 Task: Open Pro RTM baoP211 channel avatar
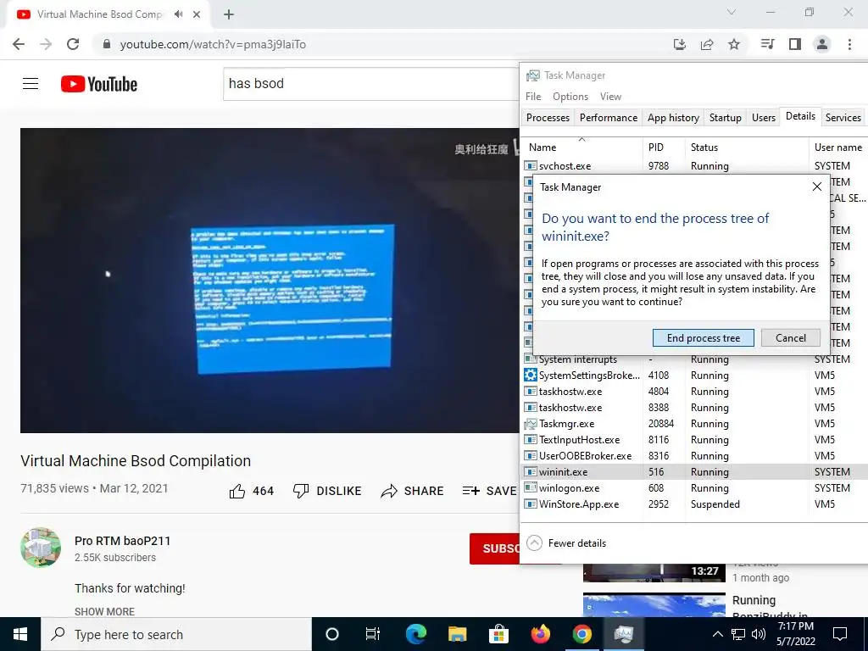click(x=41, y=548)
